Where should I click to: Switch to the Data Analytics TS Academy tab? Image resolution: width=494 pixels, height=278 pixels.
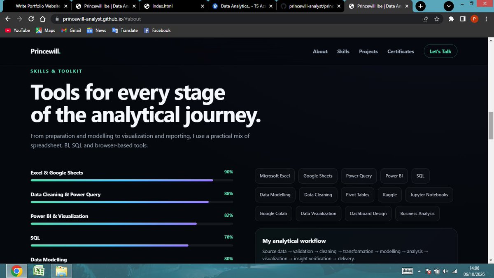click(242, 6)
